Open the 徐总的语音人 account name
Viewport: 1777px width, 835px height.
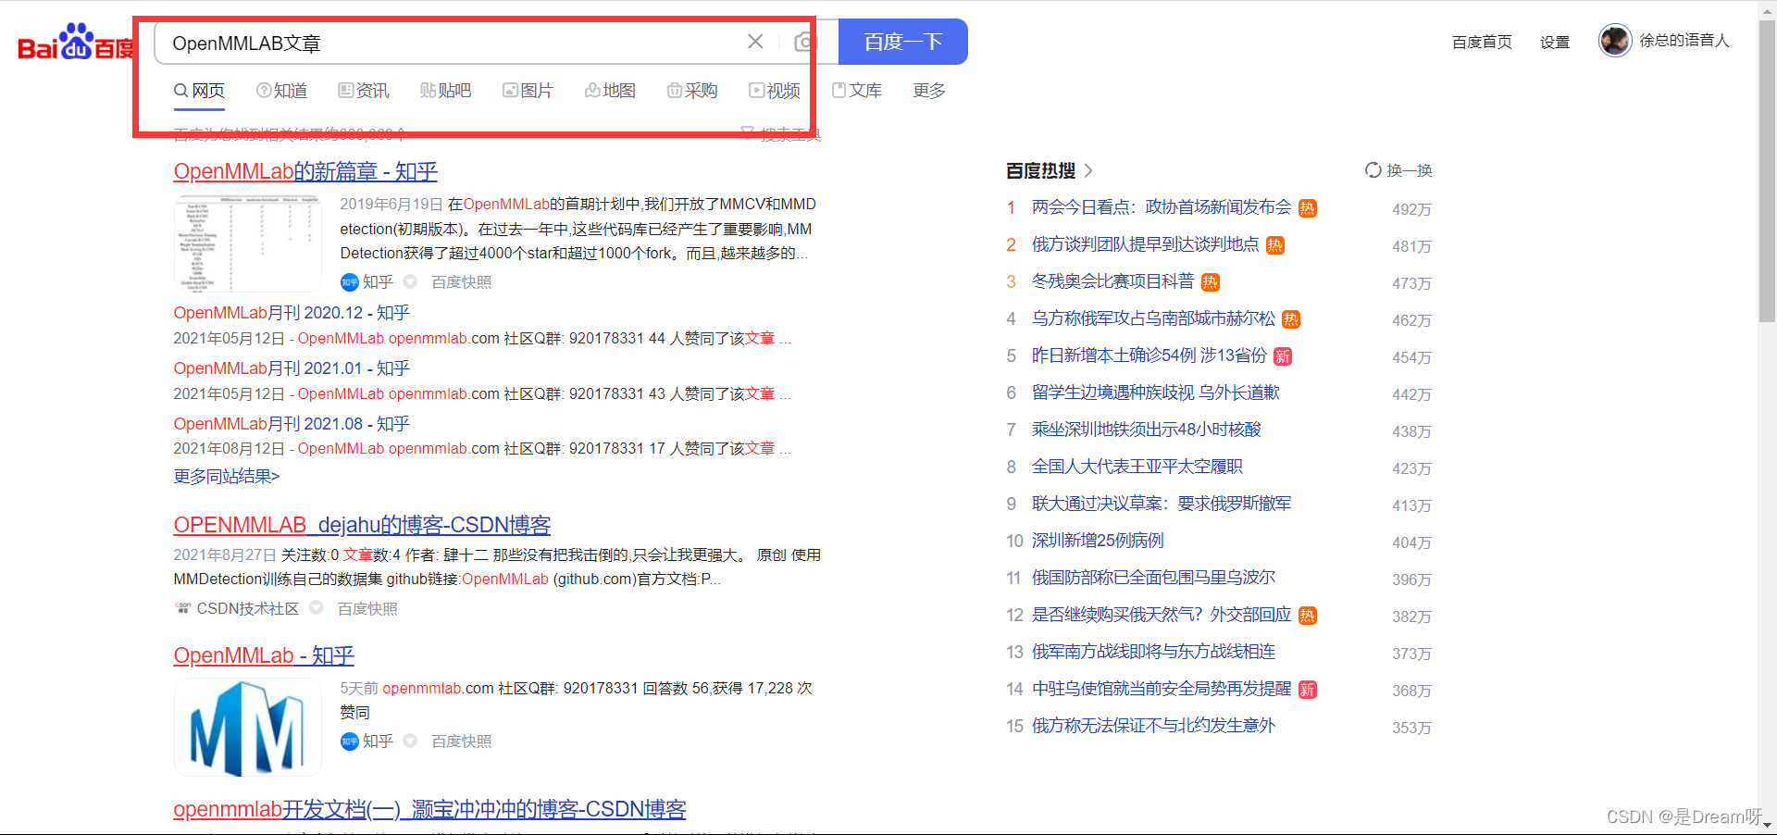coord(1684,41)
